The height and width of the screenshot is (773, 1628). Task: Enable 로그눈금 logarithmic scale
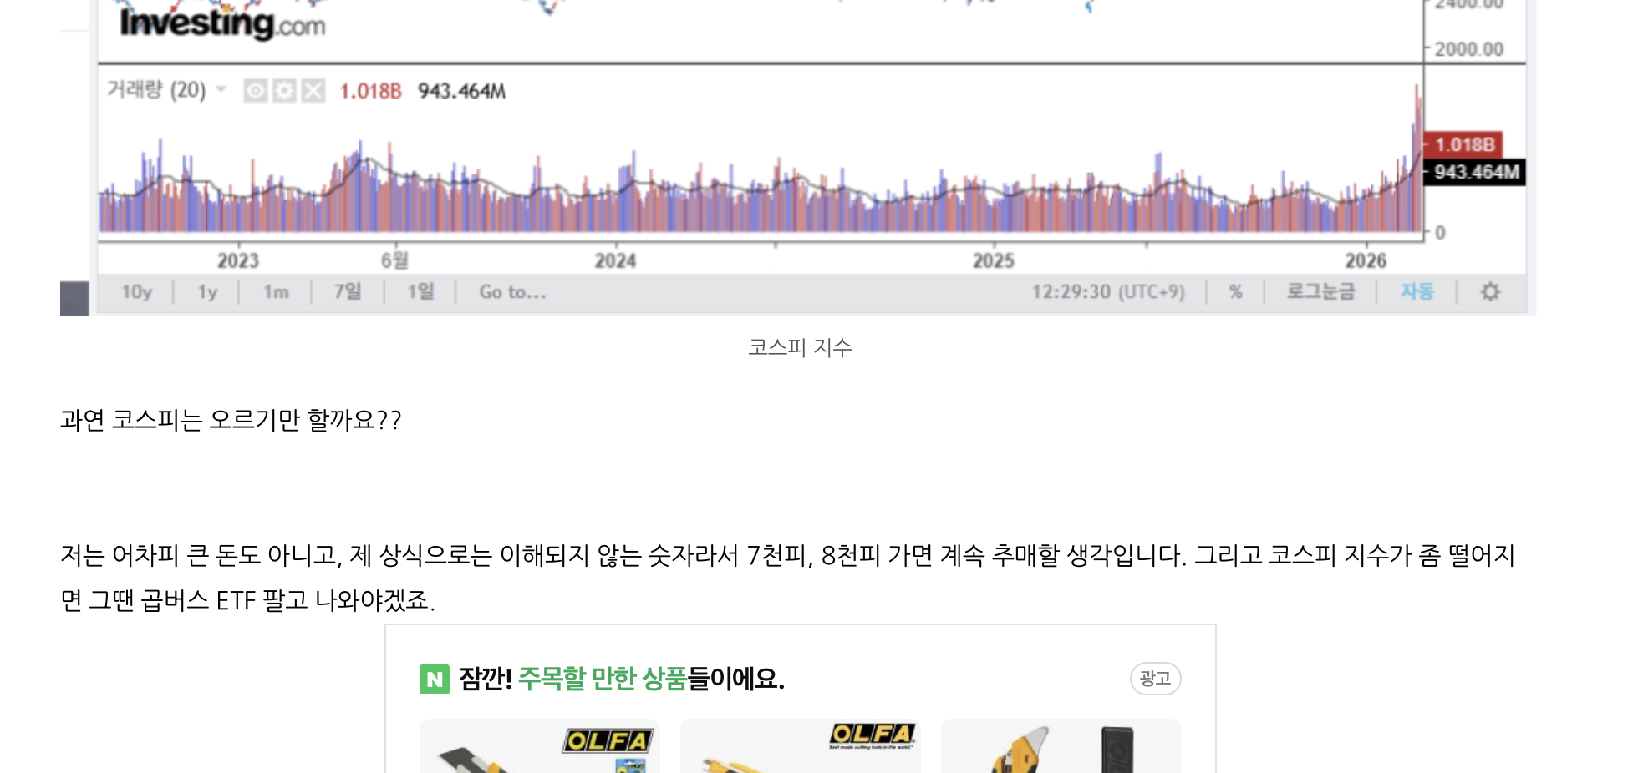1319,291
